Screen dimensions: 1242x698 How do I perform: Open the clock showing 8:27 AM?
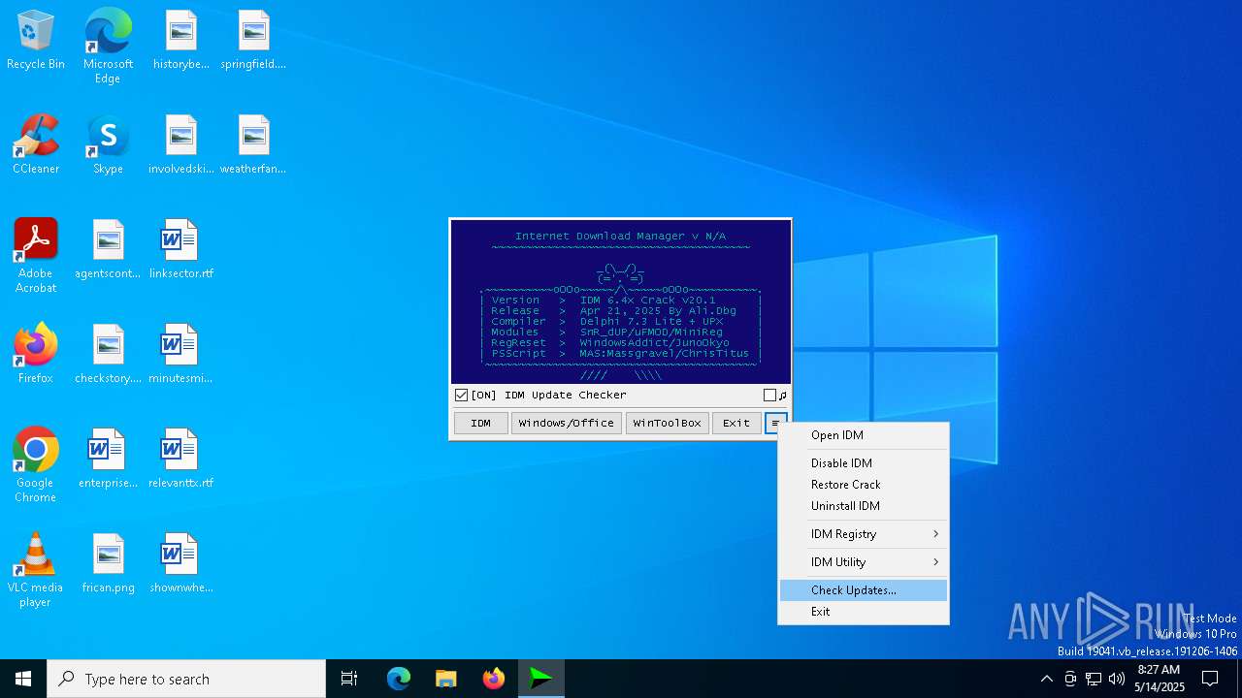coord(1159,679)
